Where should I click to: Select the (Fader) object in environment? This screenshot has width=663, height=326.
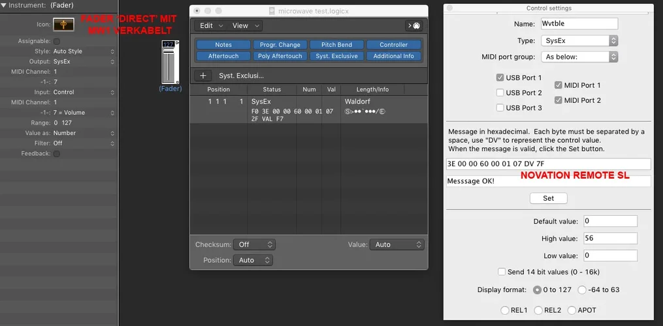point(170,89)
